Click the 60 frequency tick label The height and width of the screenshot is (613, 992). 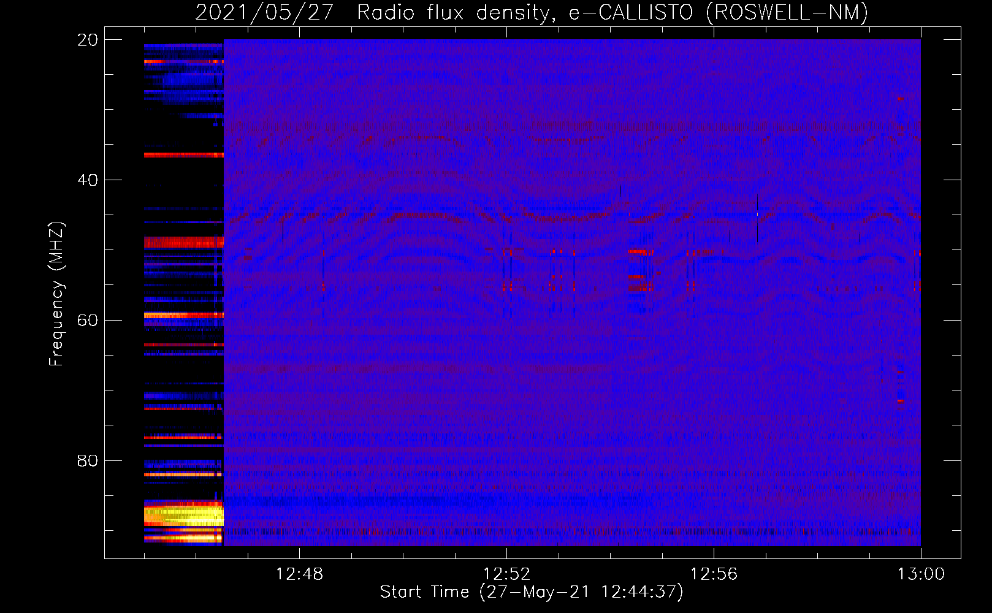point(87,321)
